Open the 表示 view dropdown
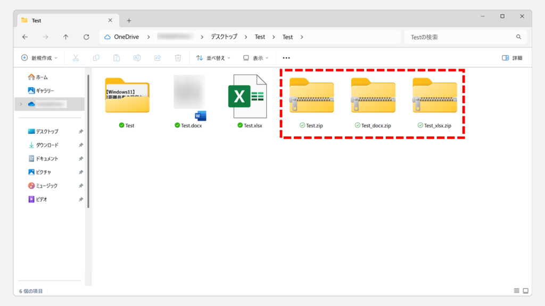Viewport: 545px width, 306px height. click(256, 58)
